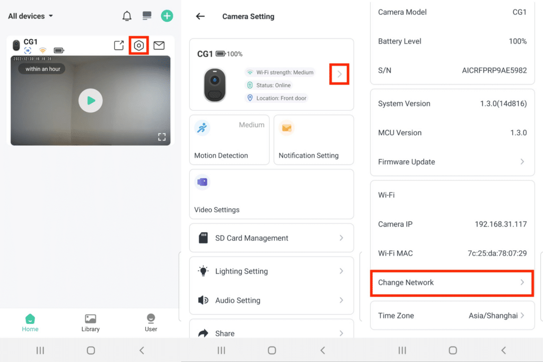
Task: Tap the video settings camera icon
Action: (202, 182)
